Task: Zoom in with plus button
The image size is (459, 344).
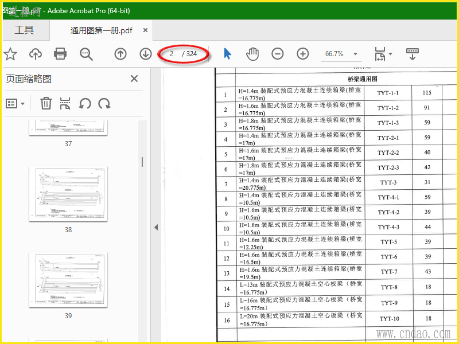Action: 303,54
